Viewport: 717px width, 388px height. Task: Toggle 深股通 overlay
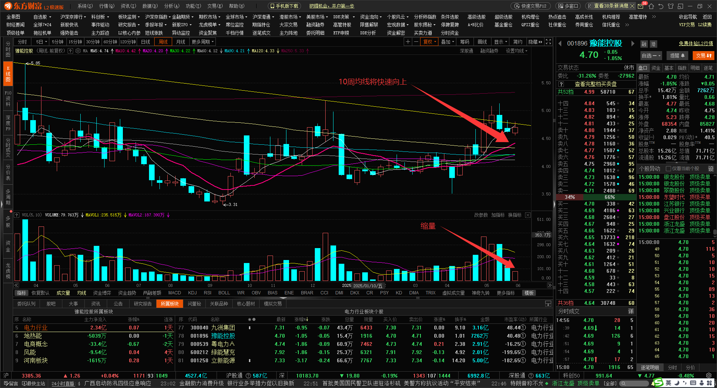(466, 51)
